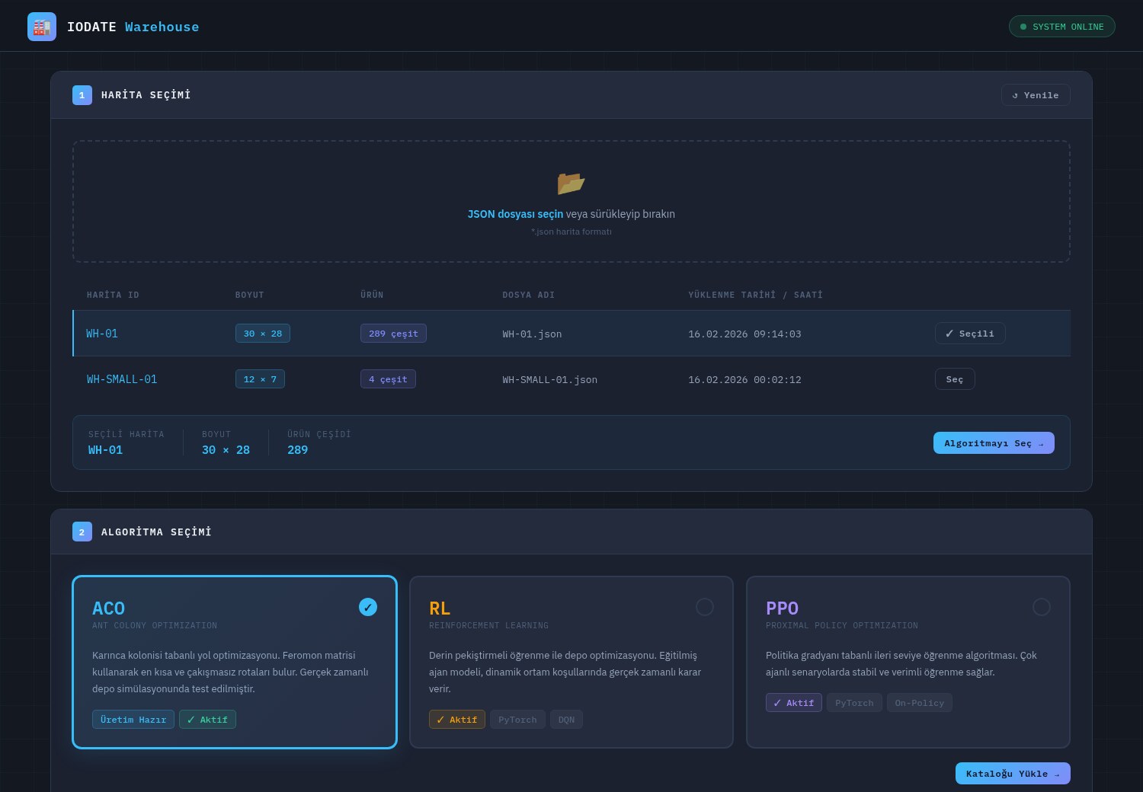Image resolution: width=1143 pixels, height=792 pixels.
Task: Click the JSON file drop zone area
Action: 571,201
